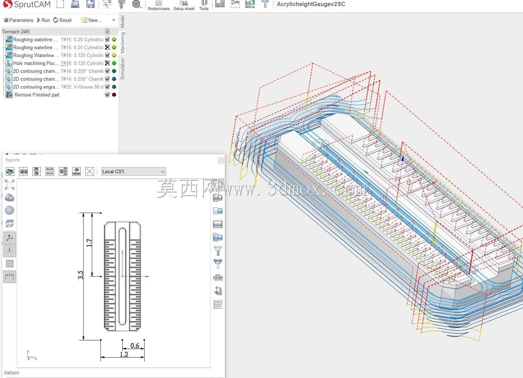Switch to the Simulation tab
The height and width of the screenshot is (378, 523).
point(123,68)
